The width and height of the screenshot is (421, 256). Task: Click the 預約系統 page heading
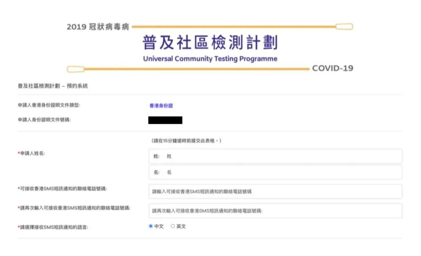point(53,86)
